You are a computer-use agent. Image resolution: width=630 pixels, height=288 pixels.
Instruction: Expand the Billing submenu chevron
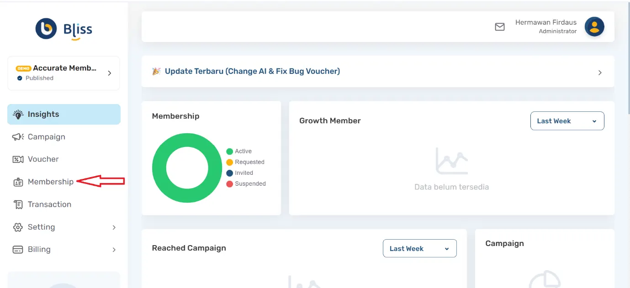(114, 250)
